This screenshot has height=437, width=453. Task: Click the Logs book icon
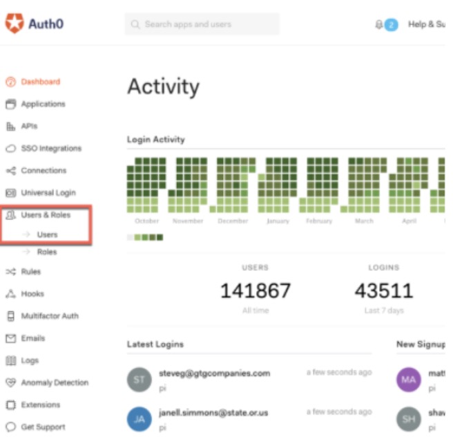point(10,361)
